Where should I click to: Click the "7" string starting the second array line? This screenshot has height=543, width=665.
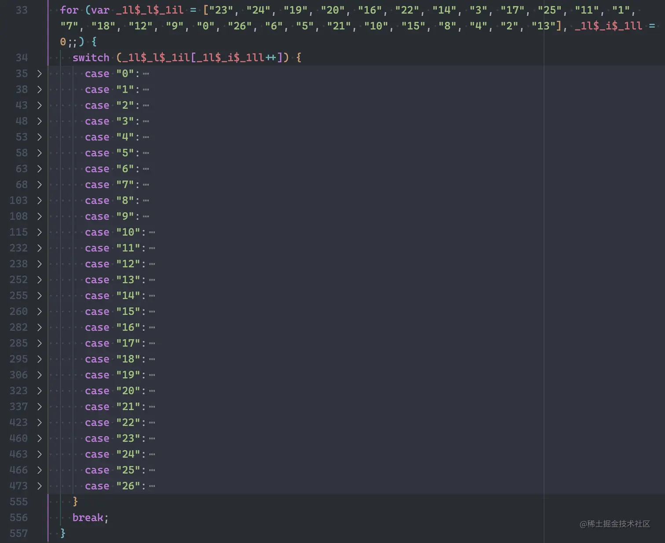pos(69,26)
